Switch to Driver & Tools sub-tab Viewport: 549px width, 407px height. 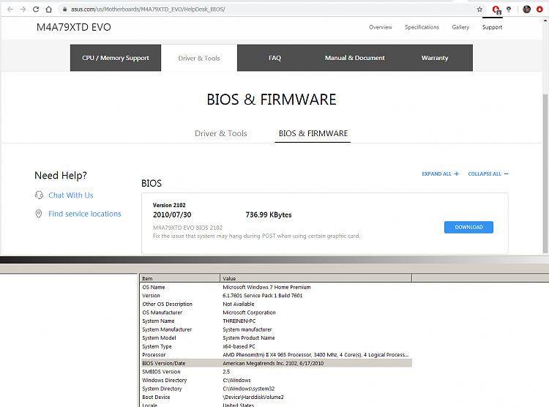click(x=221, y=133)
